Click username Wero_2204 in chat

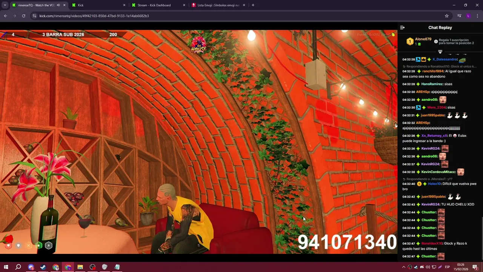pos(436,107)
